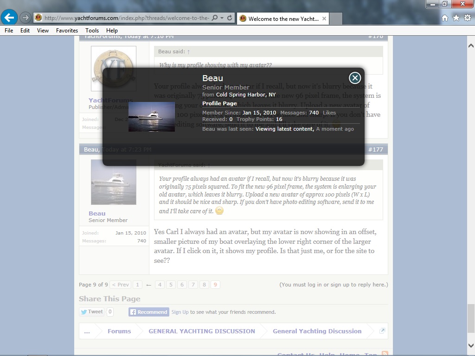Open the File menu
Screen dimensions: 475x356
click(9, 31)
